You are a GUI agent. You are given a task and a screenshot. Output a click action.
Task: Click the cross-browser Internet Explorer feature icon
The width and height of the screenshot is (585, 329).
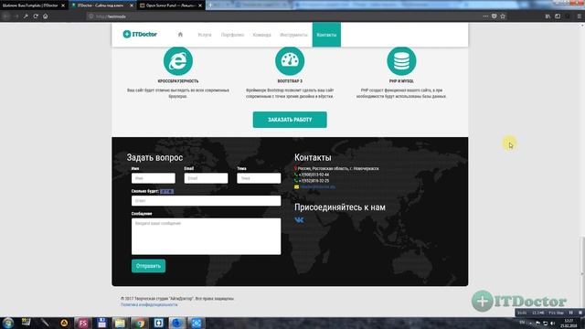click(x=178, y=61)
